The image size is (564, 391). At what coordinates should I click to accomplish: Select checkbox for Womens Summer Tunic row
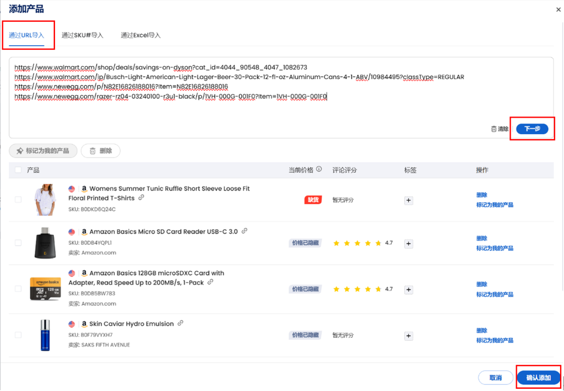pos(18,199)
